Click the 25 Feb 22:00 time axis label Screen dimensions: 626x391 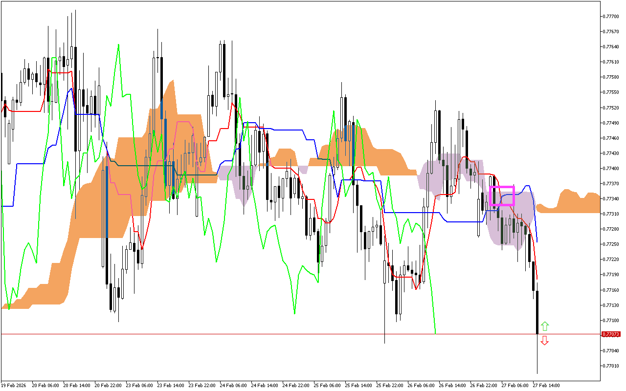click(x=389, y=385)
